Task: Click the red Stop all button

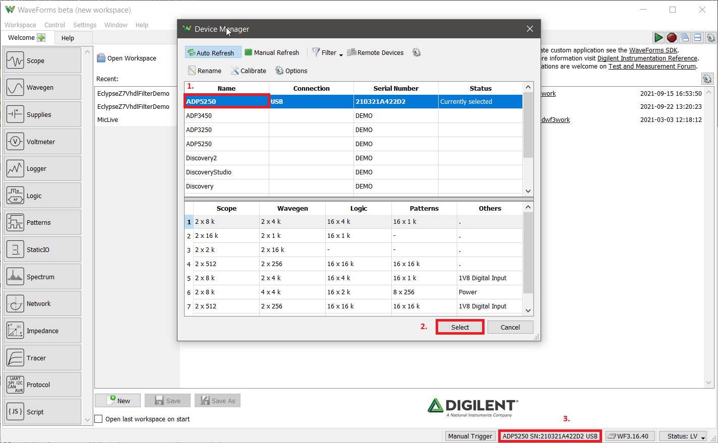Action: click(x=671, y=37)
